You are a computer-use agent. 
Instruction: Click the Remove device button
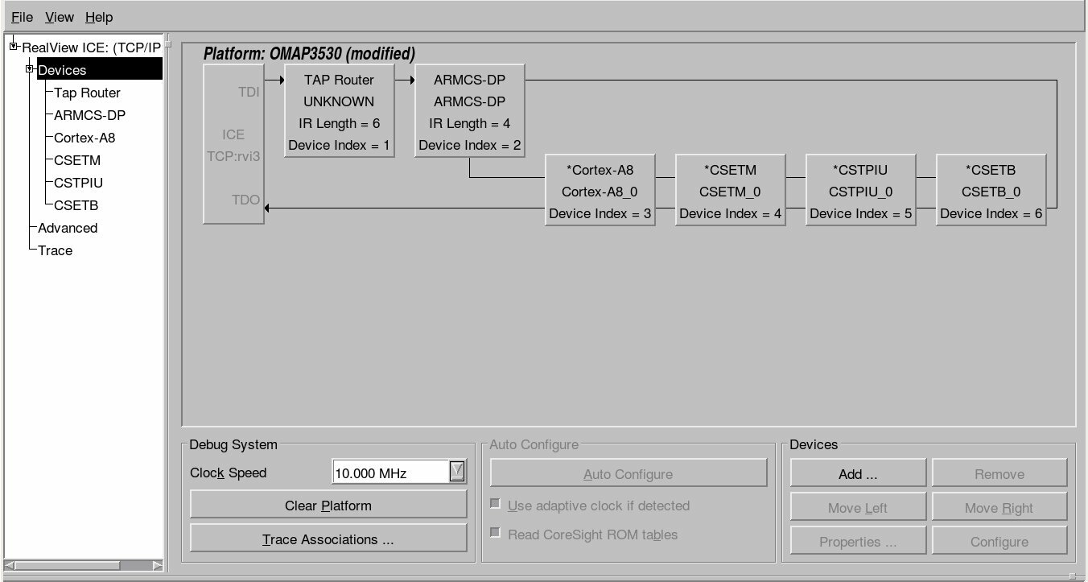pos(999,474)
